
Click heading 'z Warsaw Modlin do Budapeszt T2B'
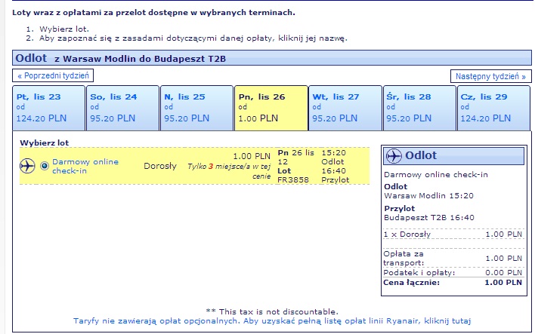point(141,59)
